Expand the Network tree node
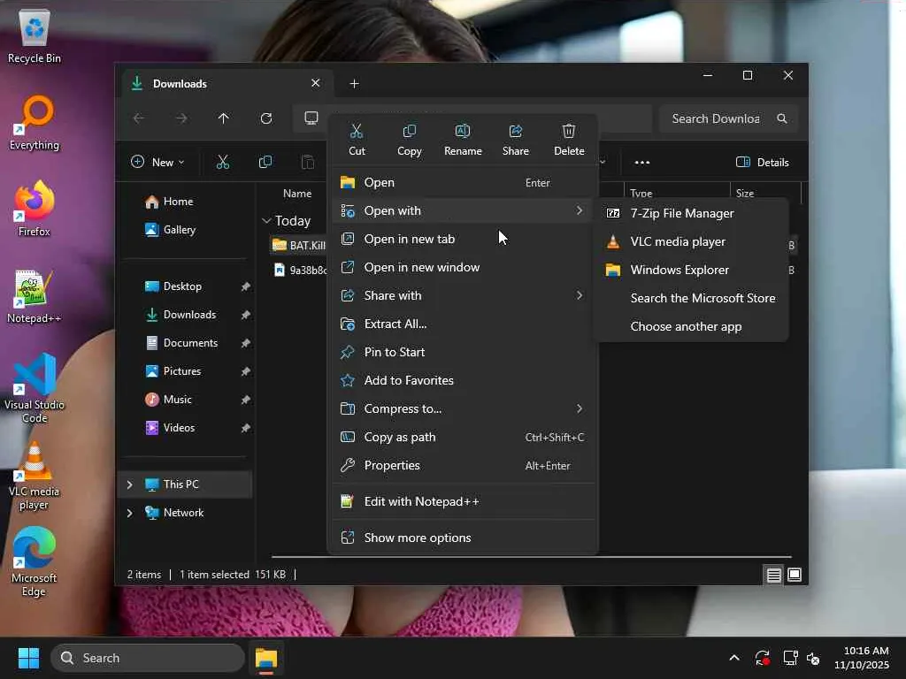The height and width of the screenshot is (679, 906). point(129,513)
